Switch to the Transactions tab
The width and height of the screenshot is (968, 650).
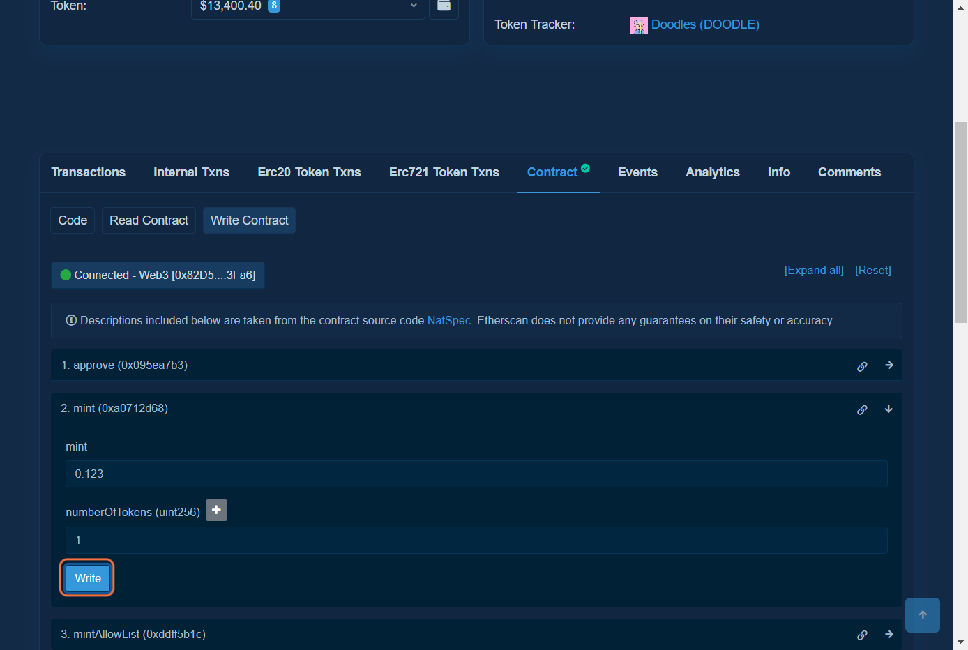[x=88, y=172]
